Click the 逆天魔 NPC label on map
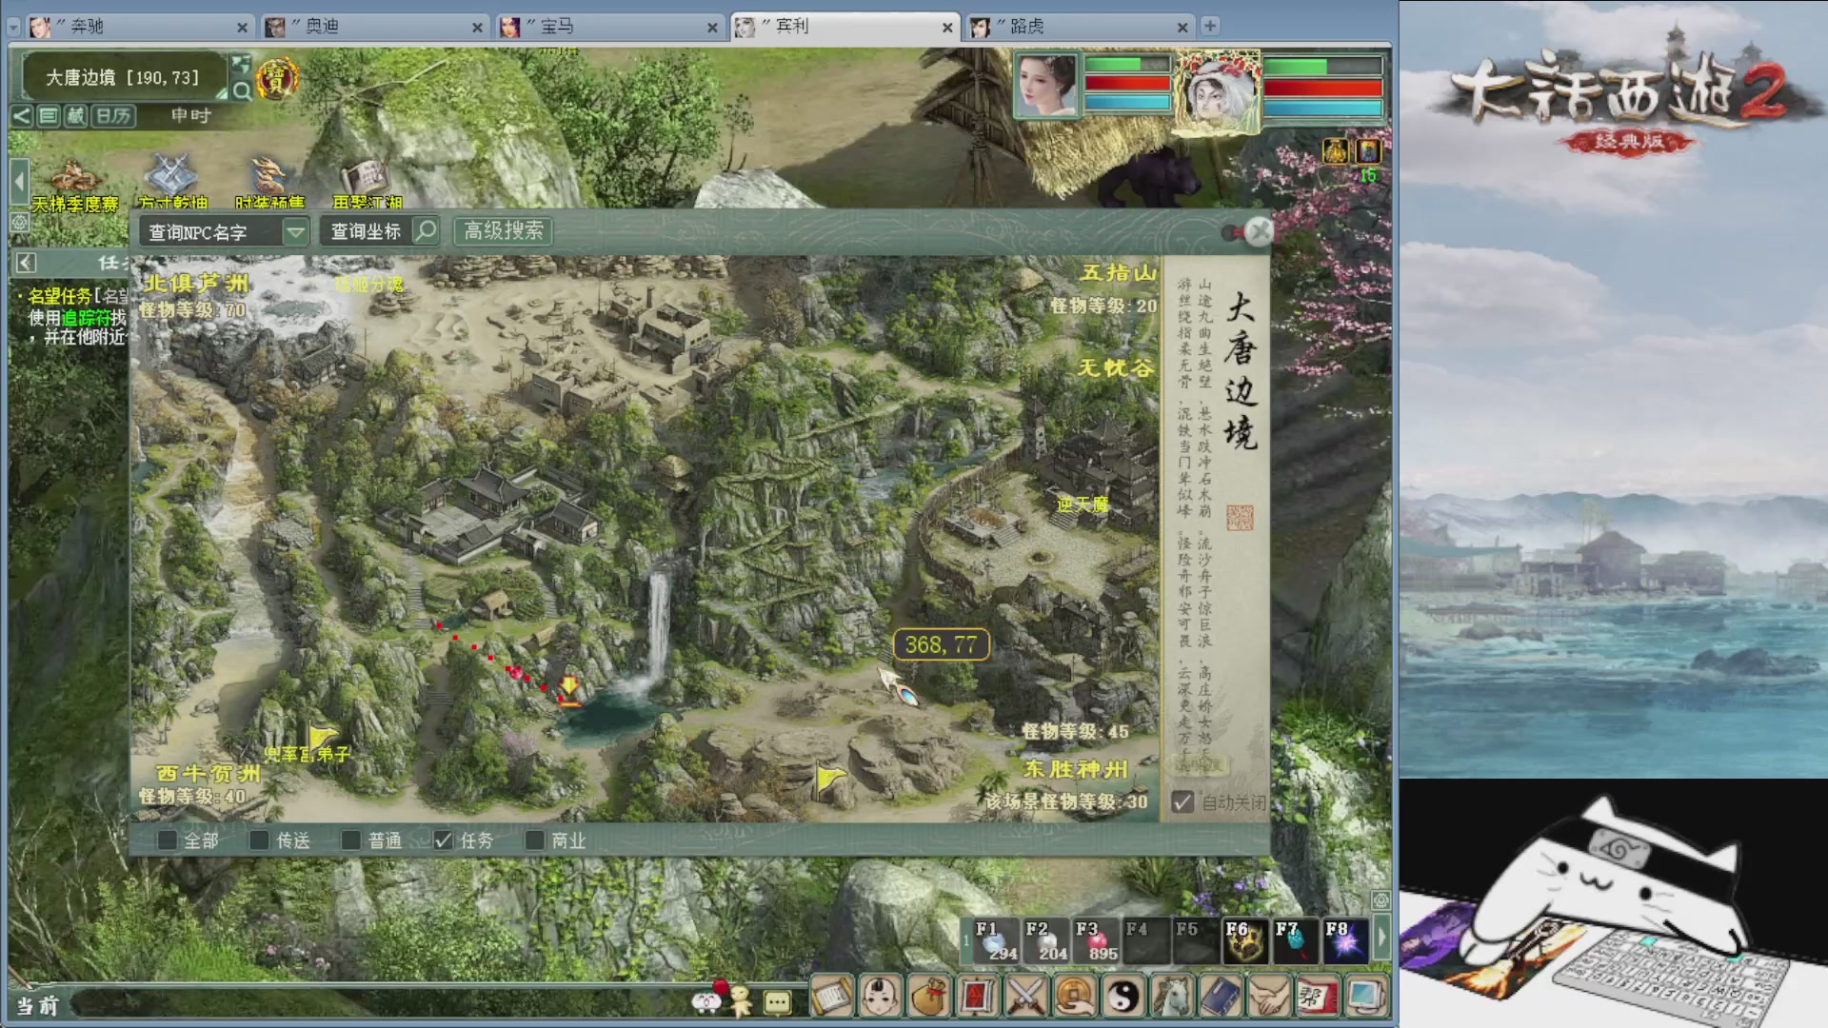The image size is (1828, 1028). click(1083, 504)
